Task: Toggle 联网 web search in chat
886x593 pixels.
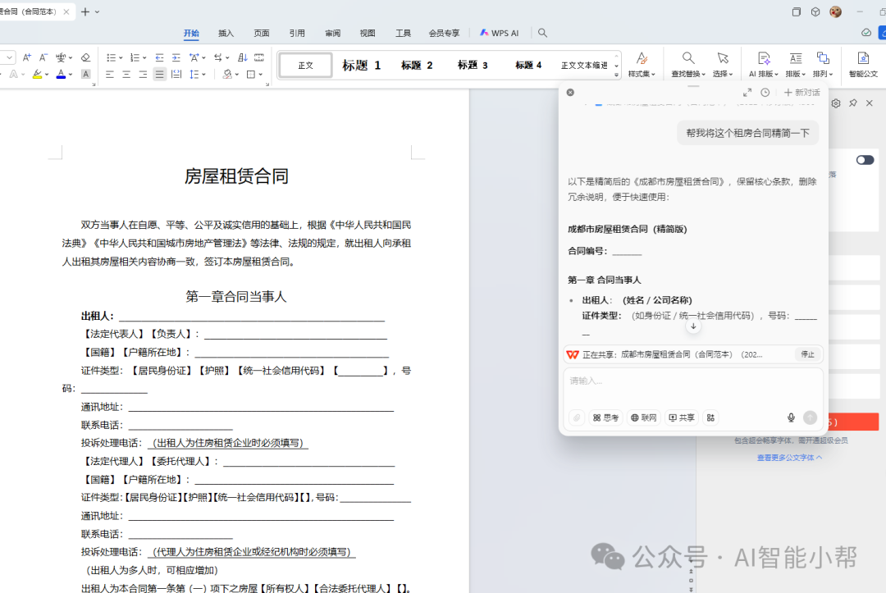Action: [644, 418]
